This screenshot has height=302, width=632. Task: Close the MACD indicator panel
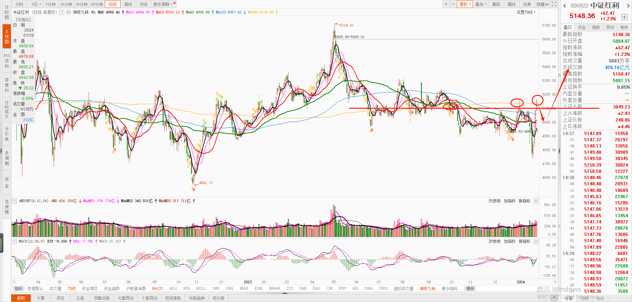click(x=536, y=241)
